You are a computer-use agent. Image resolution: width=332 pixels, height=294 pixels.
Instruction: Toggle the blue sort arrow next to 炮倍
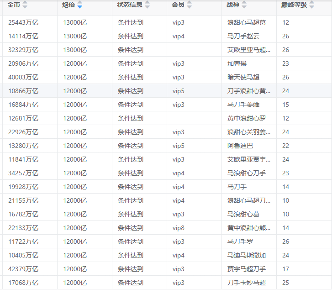(80, 5)
